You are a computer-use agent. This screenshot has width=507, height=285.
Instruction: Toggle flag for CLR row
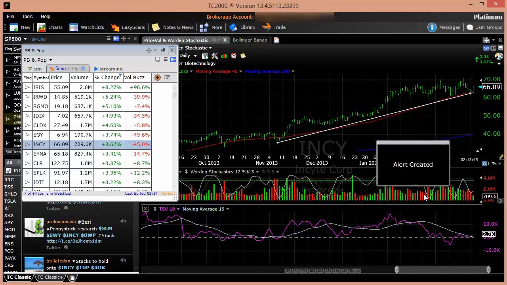pos(27,163)
